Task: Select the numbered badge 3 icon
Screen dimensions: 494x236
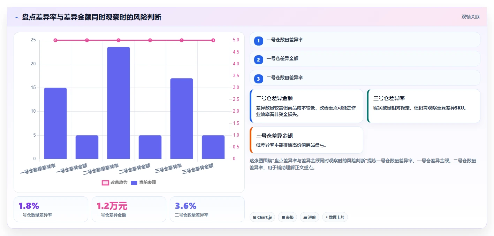Action: 258,79
